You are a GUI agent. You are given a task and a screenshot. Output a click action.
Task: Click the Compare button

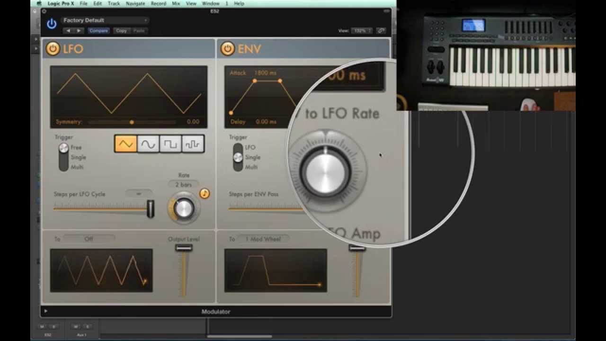point(98,31)
